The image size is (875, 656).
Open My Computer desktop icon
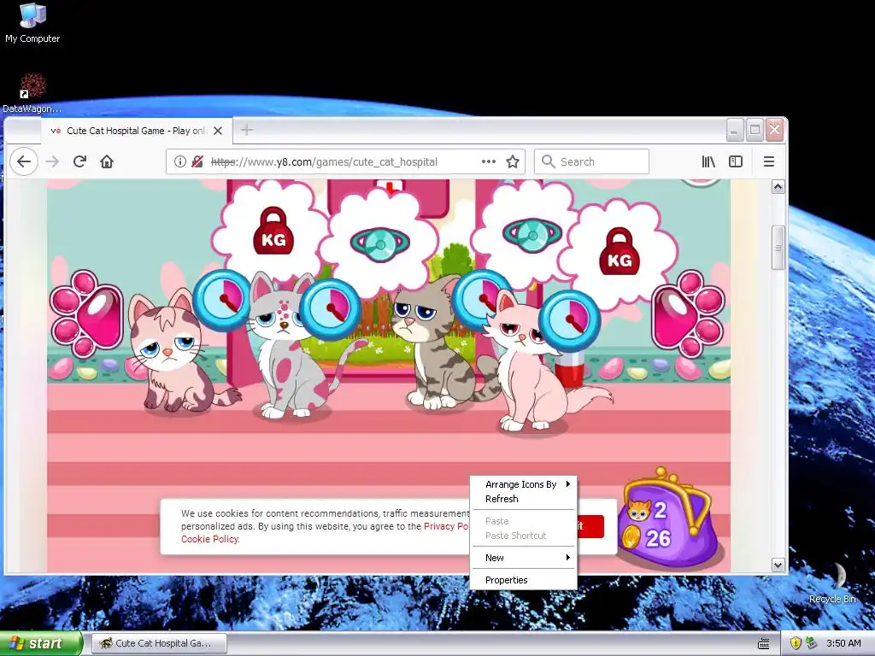32,23
